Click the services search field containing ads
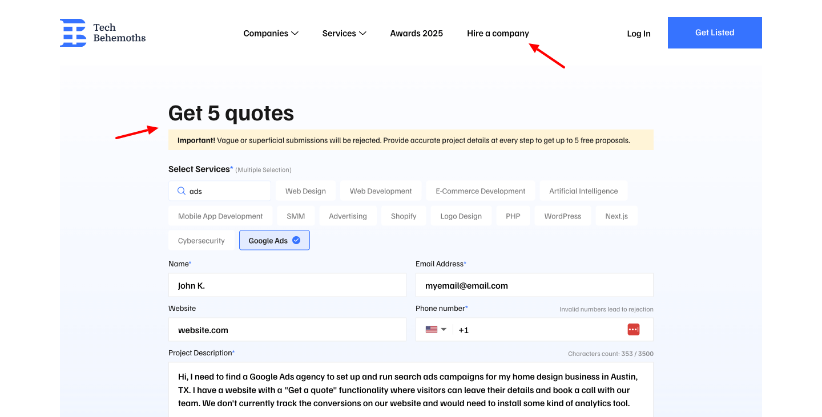Screen dimensions: 822x417 220,191
